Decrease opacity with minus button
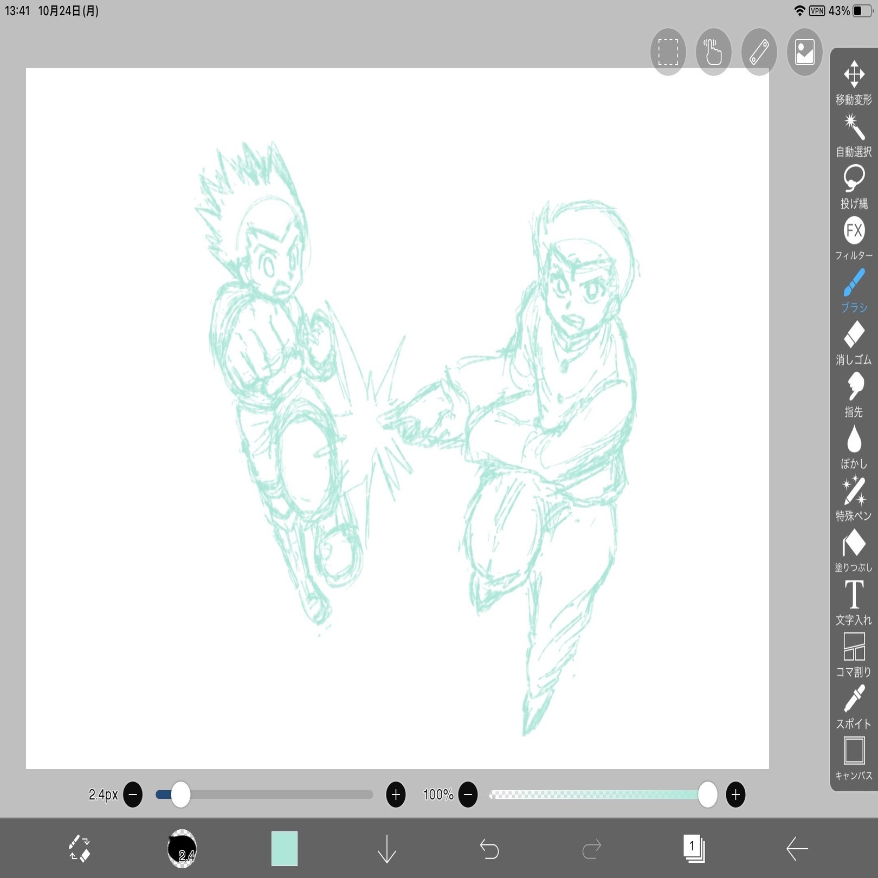This screenshot has height=878, width=878. coord(468,795)
